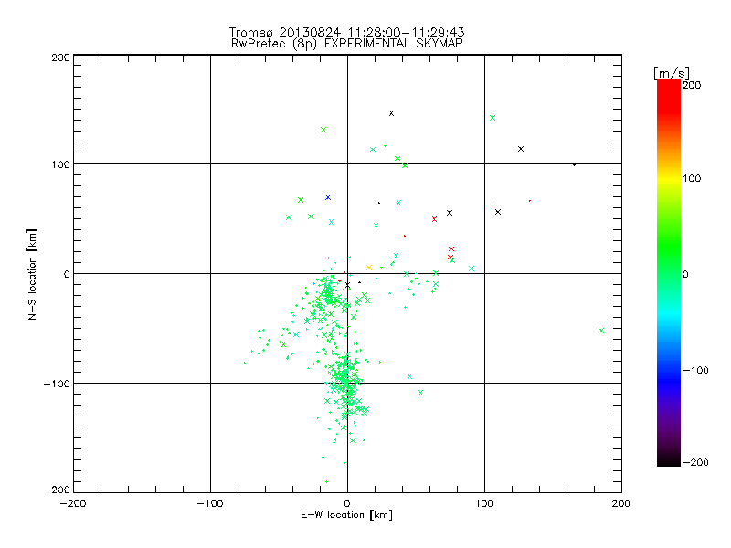Click the '100' label on the N-S axis
The height and width of the screenshot is (548, 731).
(60, 164)
